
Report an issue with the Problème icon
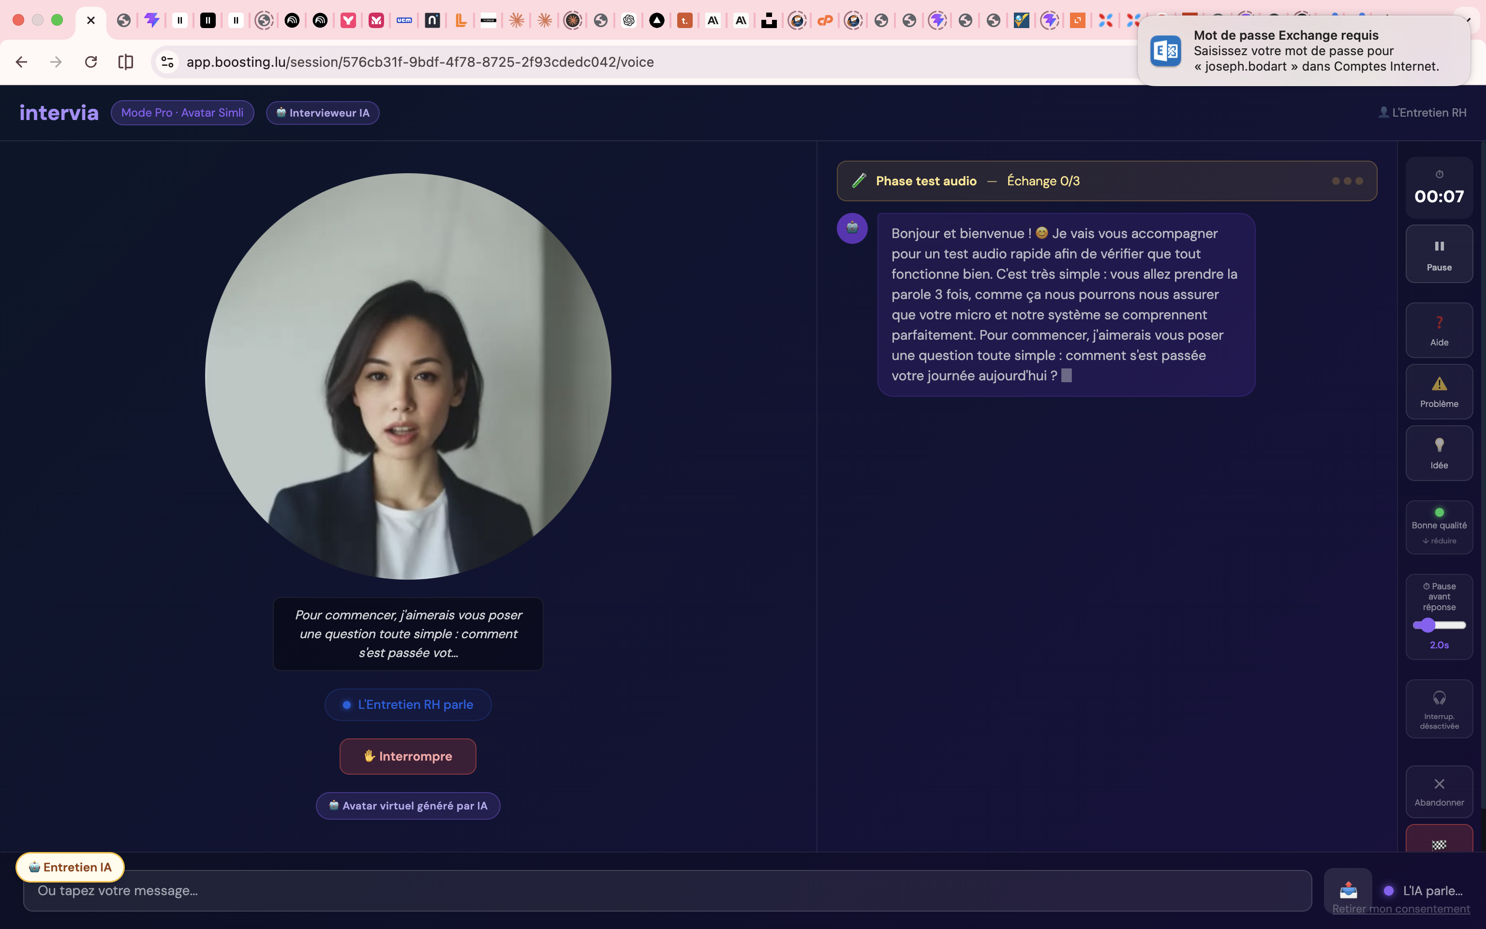1440,391
